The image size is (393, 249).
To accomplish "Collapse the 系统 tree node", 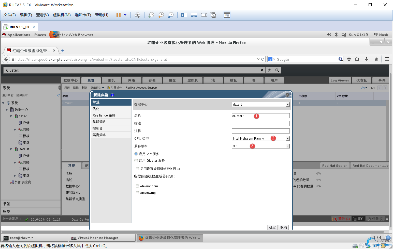I will coord(3,103).
